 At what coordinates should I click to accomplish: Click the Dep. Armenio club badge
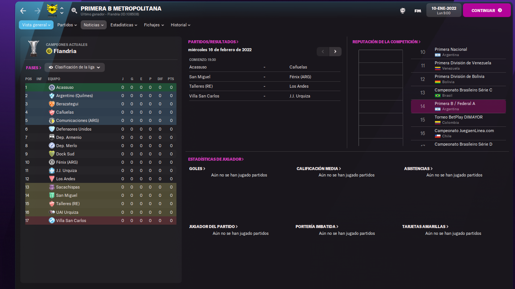(52, 137)
